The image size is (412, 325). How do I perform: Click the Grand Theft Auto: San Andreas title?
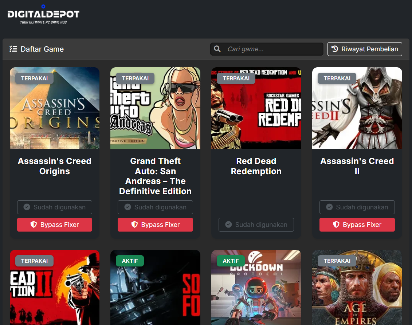pos(155,176)
